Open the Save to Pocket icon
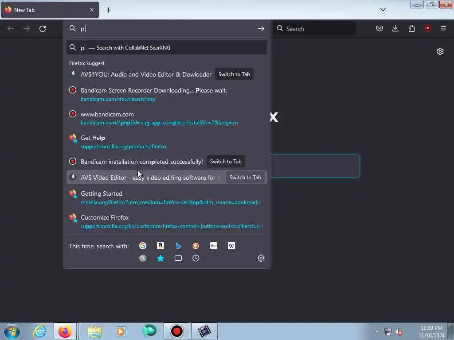The image size is (454, 340). coord(380,28)
